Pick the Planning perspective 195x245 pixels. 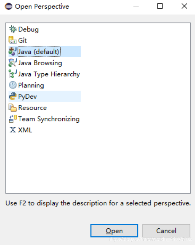click(31, 85)
